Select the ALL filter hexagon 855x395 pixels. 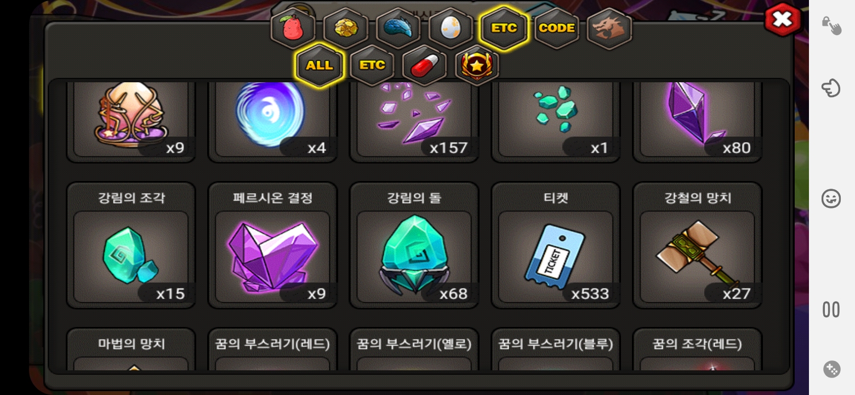point(320,65)
